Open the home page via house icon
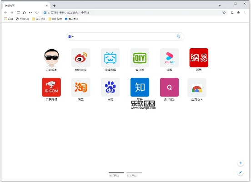 [x=25, y=12]
